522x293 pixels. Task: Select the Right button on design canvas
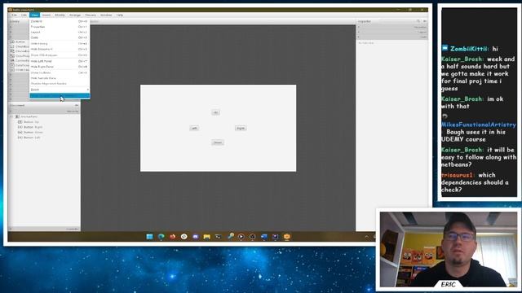tap(241, 128)
